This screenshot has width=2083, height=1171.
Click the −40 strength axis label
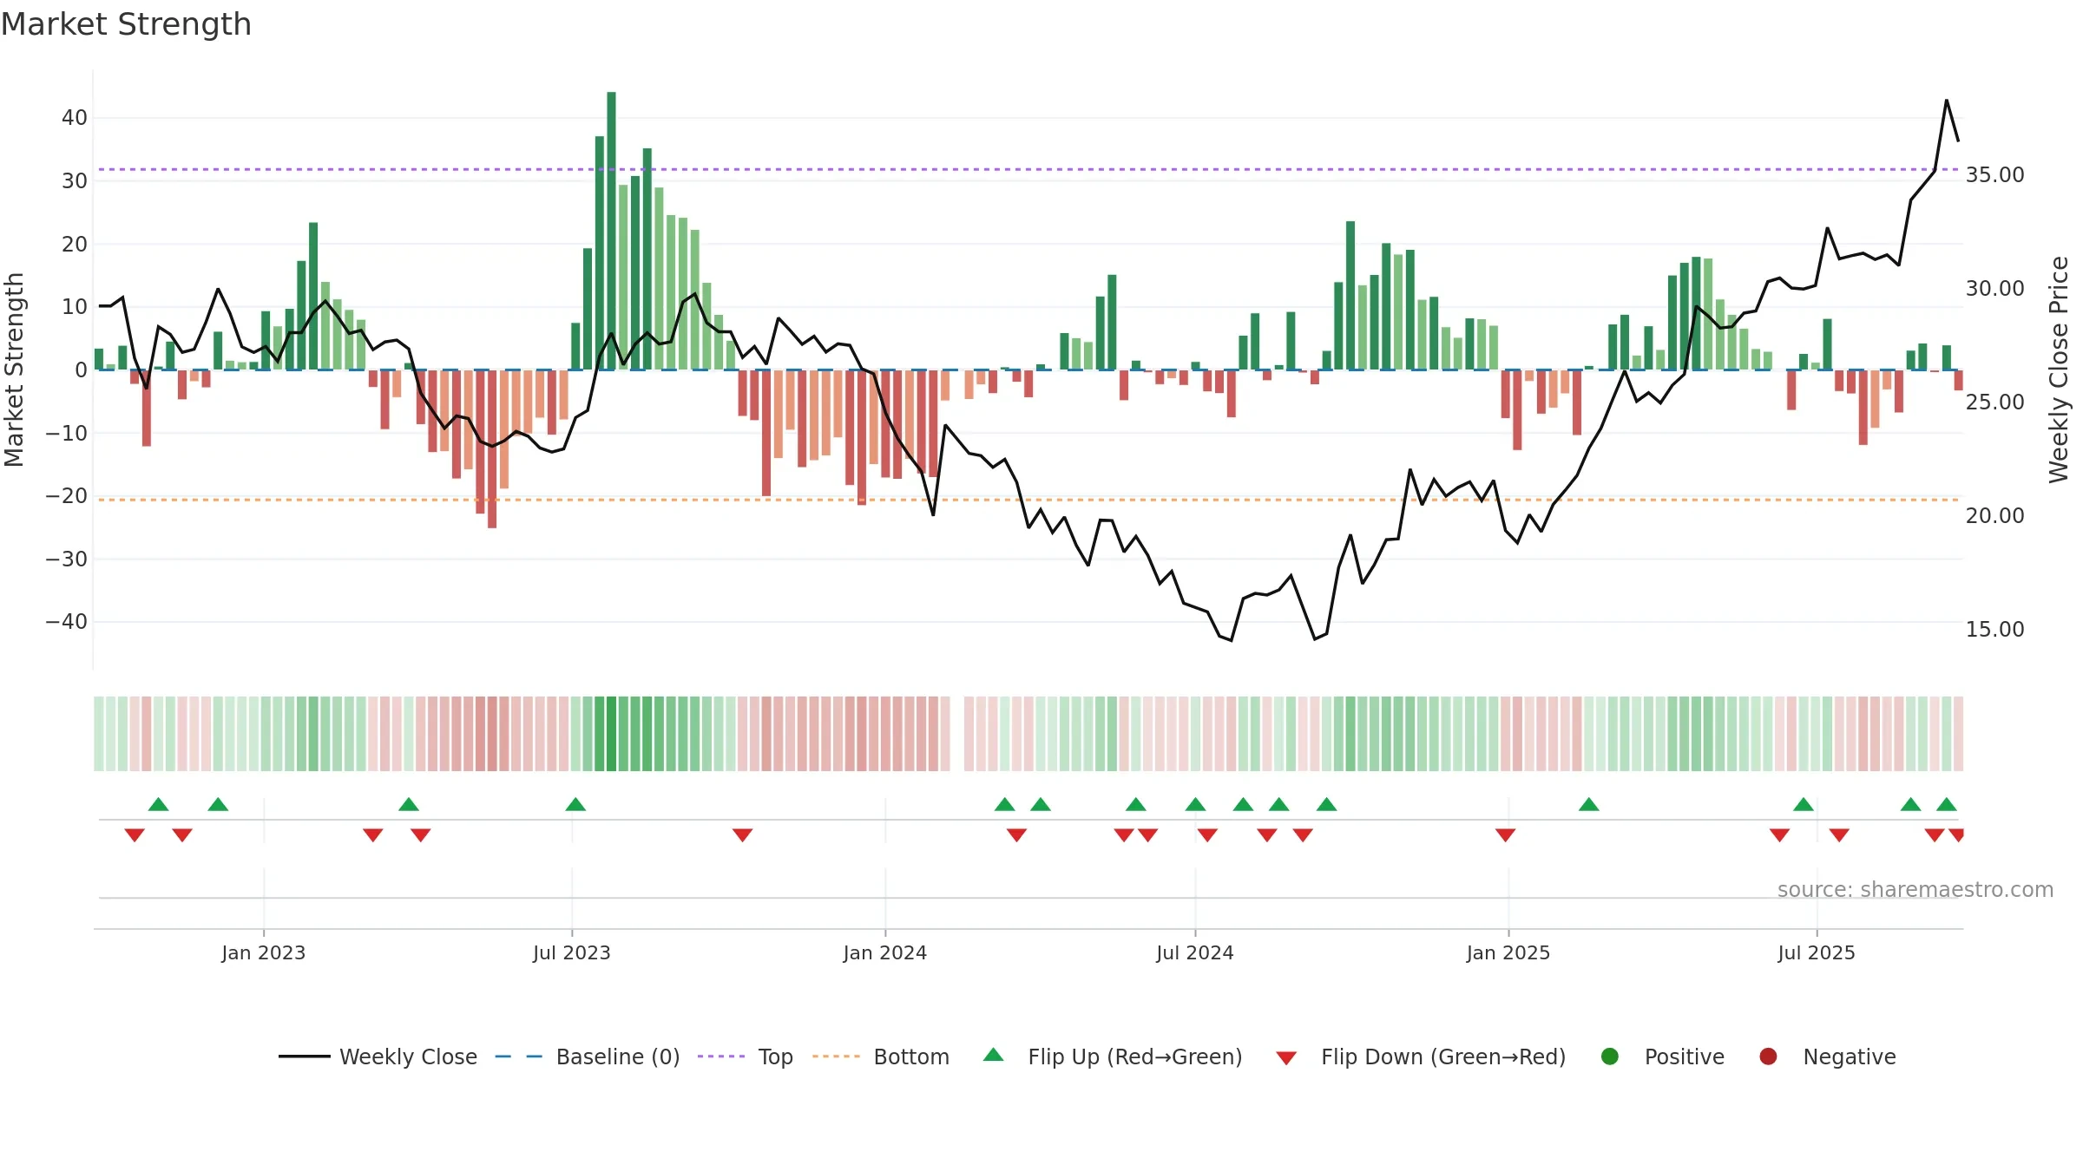pyautogui.click(x=67, y=622)
